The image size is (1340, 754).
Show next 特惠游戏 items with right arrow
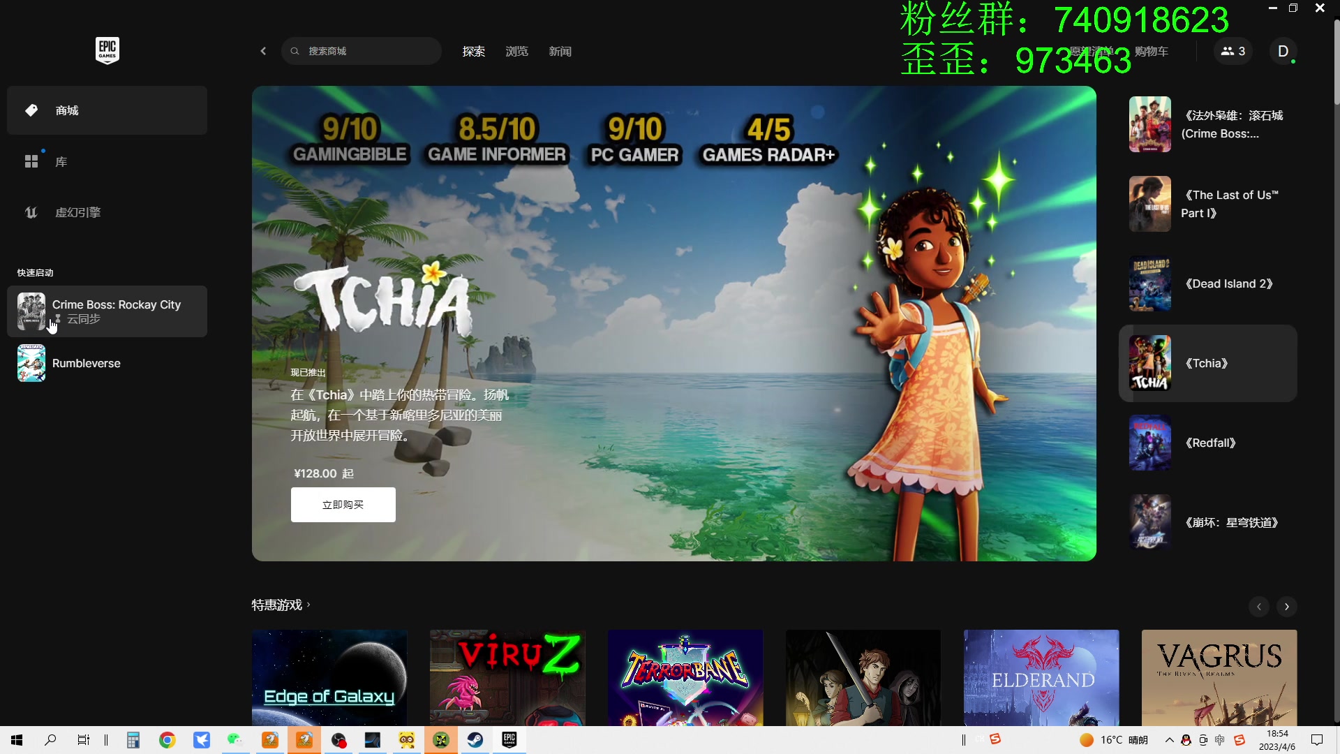[1287, 606]
